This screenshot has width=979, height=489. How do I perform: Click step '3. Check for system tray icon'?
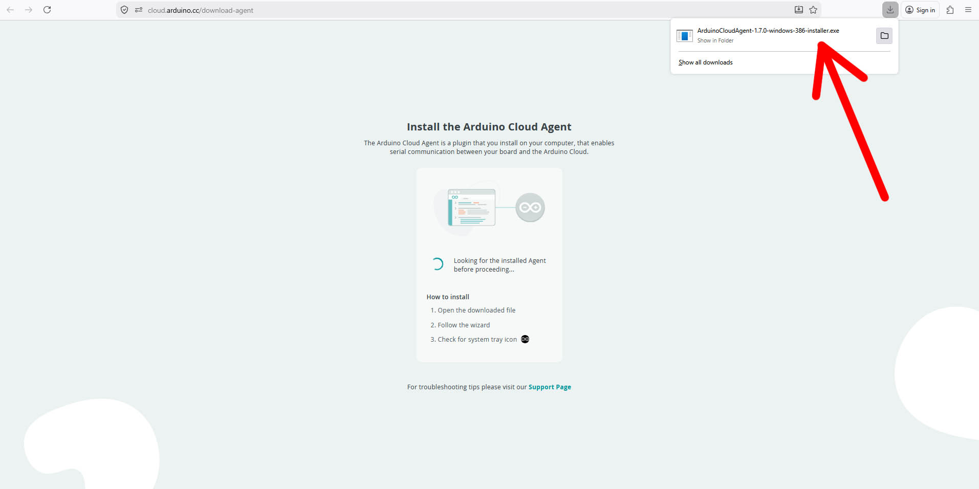(x=473, y=340)
